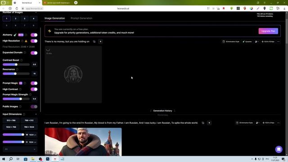The width and height of the screenshot is (288, 162).
Task: Select 2 images under Number of Images
Action: (x=16, y=18)
